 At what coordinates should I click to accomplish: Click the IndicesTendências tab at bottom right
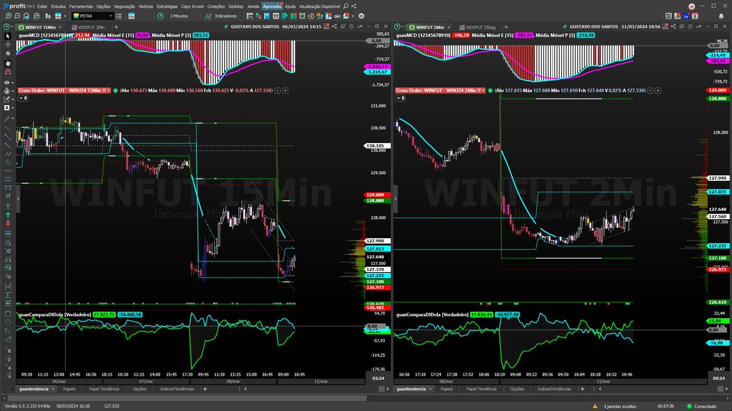[554, 388]
